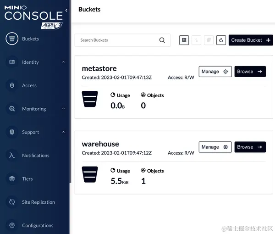Viewport: 275px width, 234px height.
Task: Click the Buckets page heading
Action: click(89, 9)
